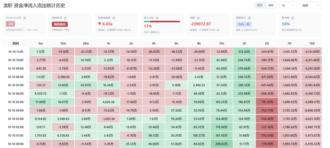Click the help icon beside 背离信号
Image resolution: width=330 pixels, height=148 pixels.
249,18
